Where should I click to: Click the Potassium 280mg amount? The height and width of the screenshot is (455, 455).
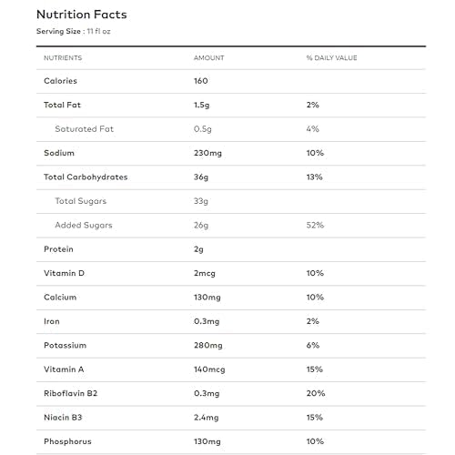point(208,345)
